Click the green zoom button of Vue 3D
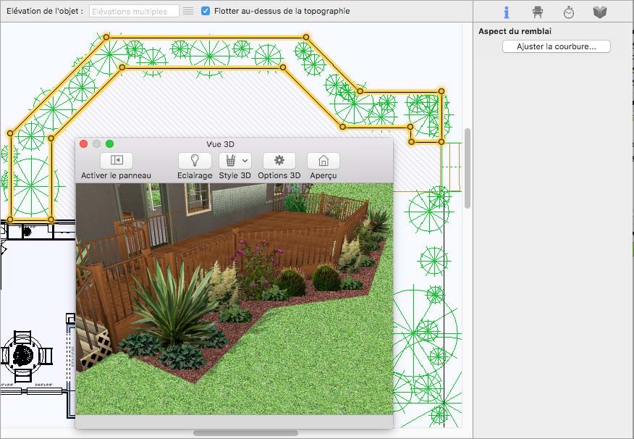634x439 pixels. [110, 144]
